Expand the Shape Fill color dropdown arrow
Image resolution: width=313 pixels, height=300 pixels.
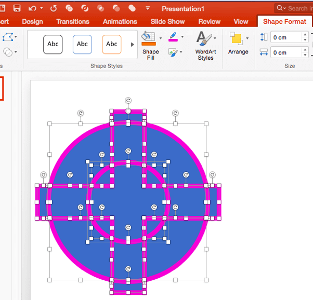pyautogui.click(x=161, y=38)
